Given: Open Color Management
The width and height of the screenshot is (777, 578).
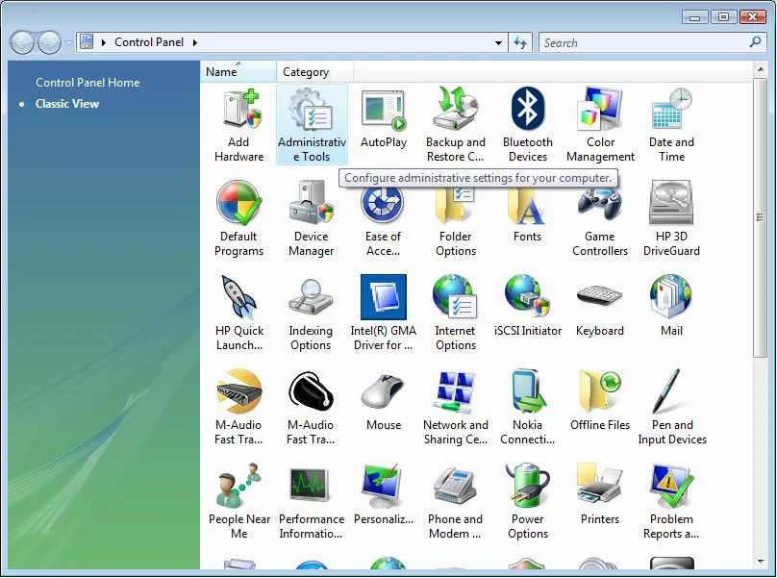Looking at the screenshot, I should [600, 124].
